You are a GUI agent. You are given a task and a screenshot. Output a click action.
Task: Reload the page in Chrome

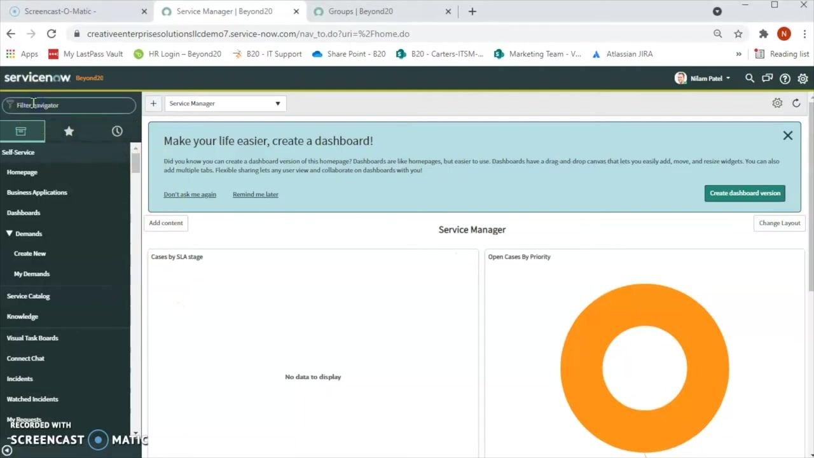click(x=52, y=34)
